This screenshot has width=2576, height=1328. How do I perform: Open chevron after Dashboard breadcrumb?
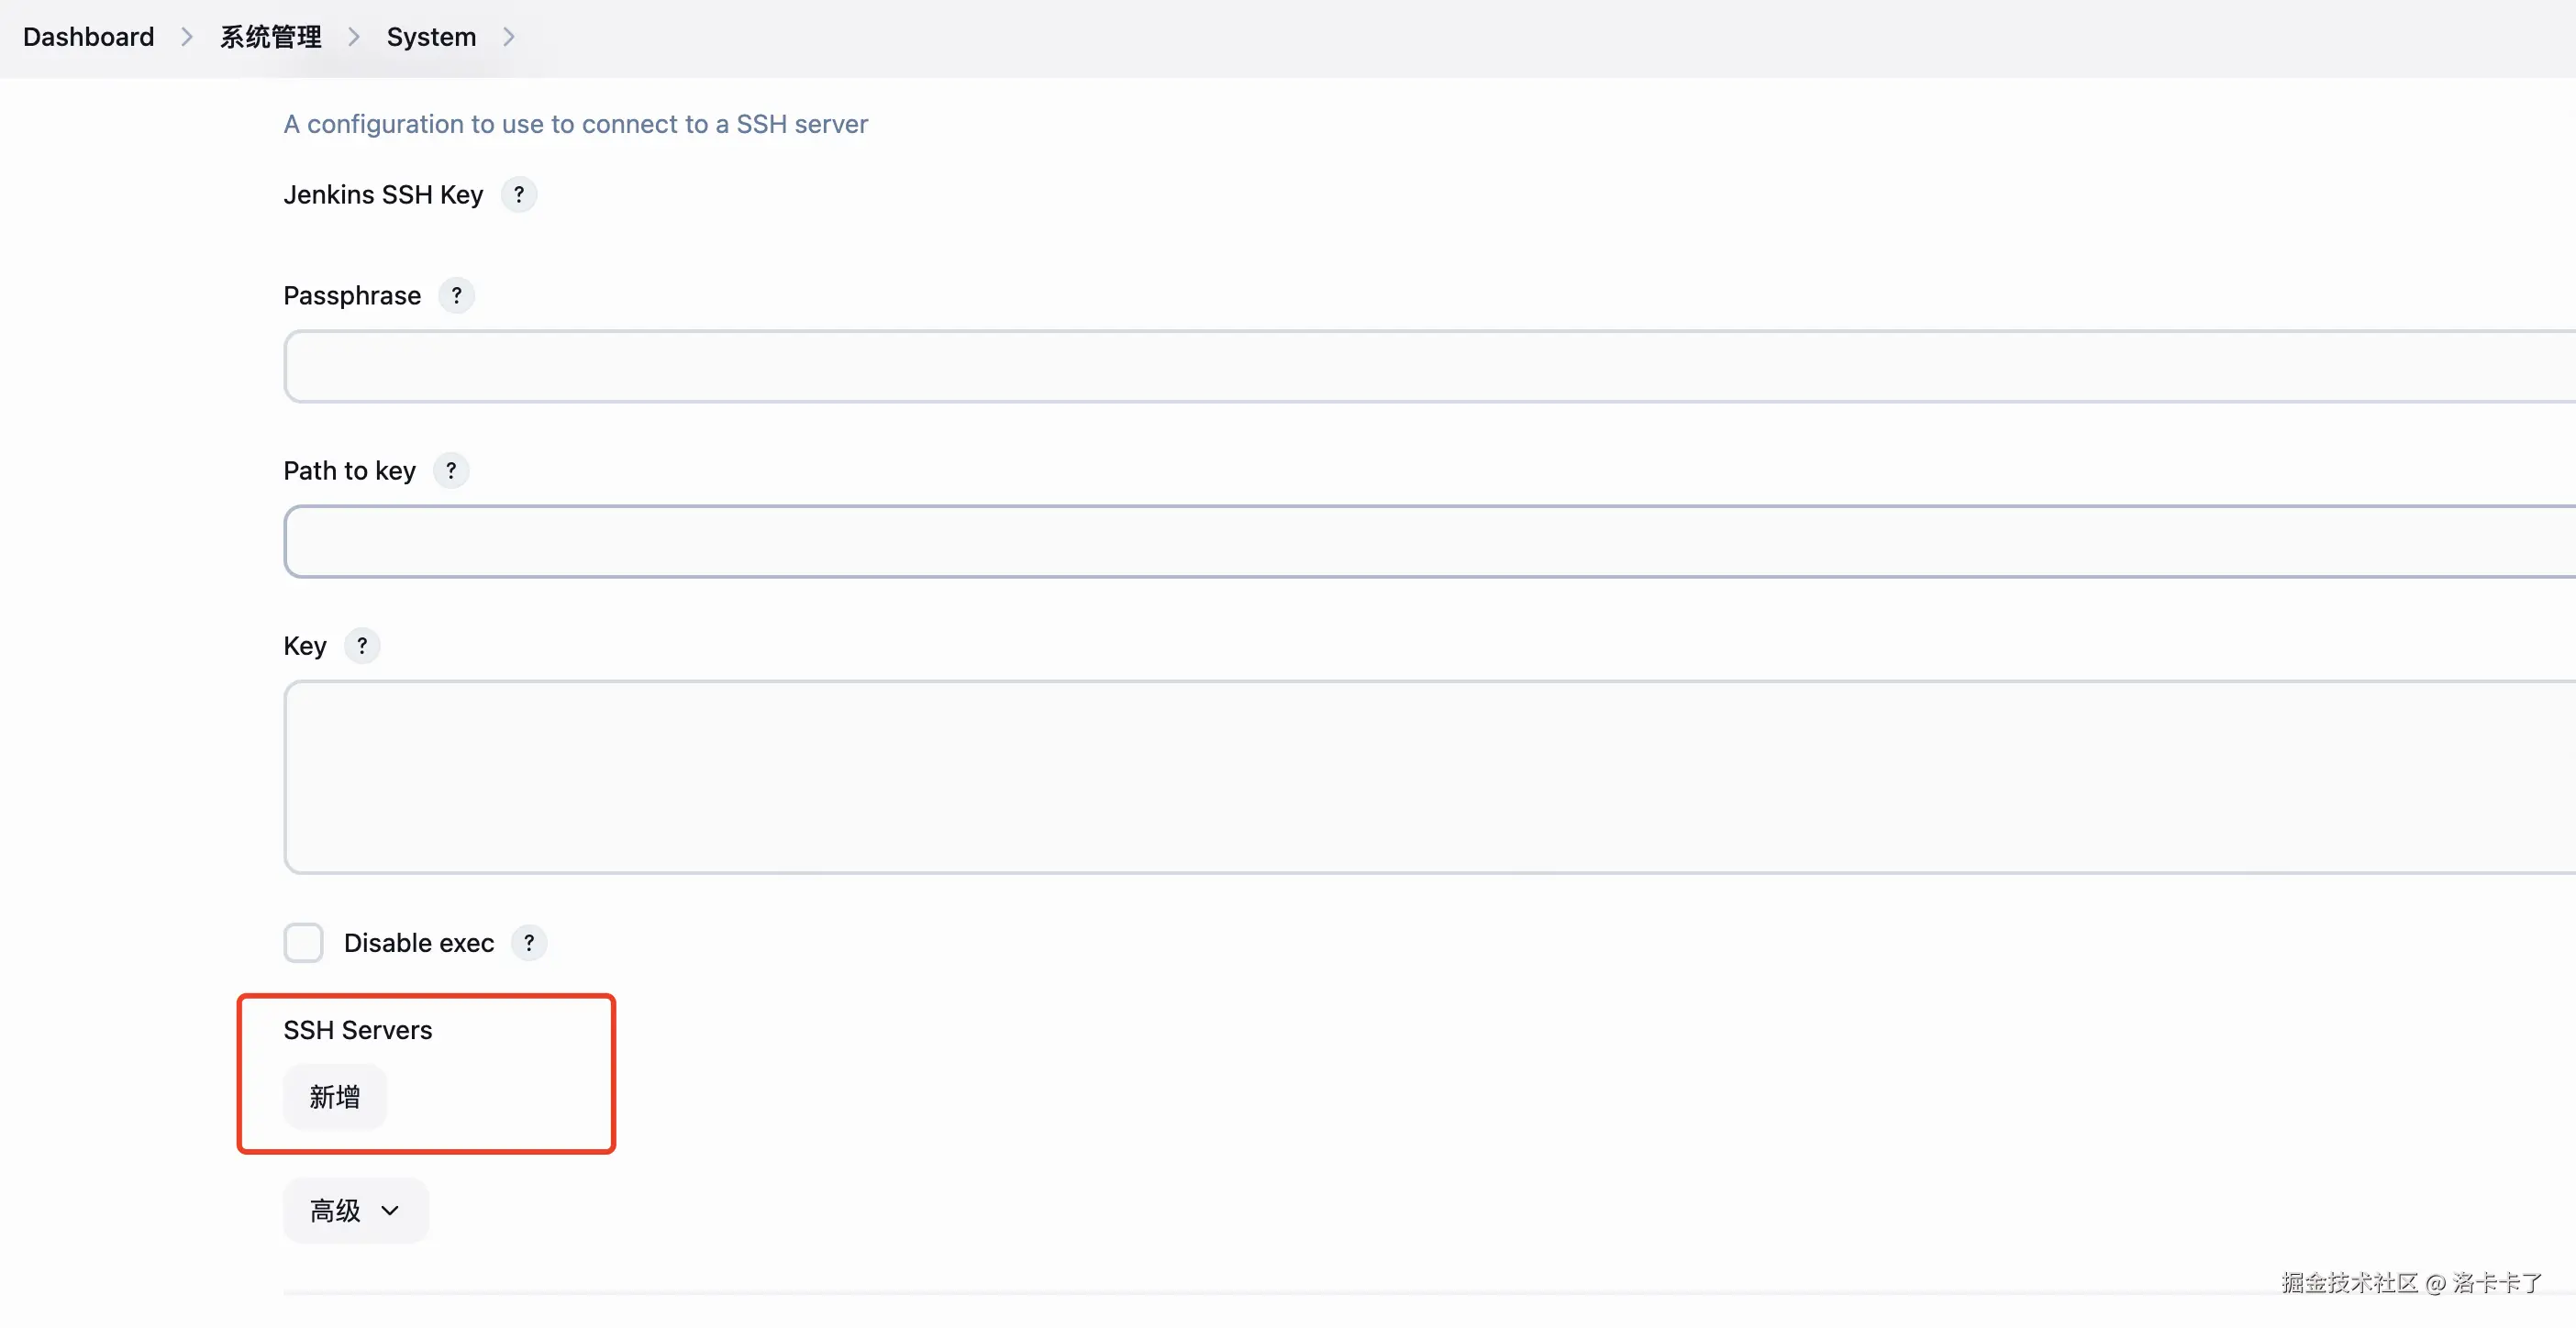187,37
